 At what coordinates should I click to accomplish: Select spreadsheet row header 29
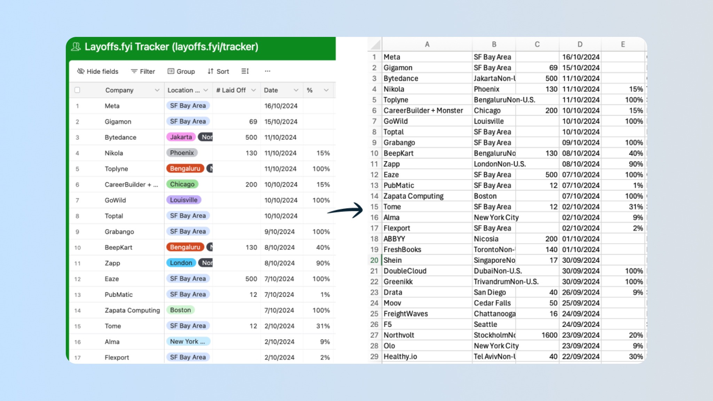point(374,356)
